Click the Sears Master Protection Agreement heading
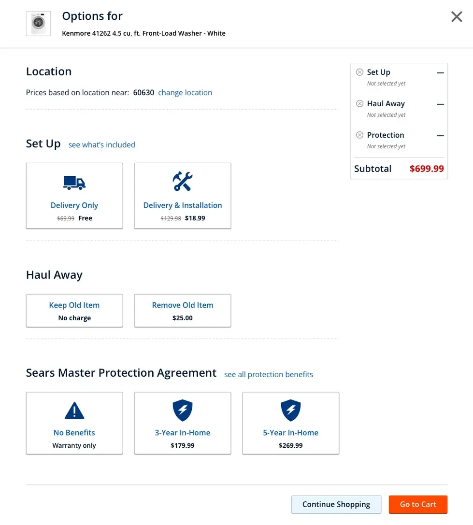The width and height of the screenshot is (473, 525). [x=121, y=373]
